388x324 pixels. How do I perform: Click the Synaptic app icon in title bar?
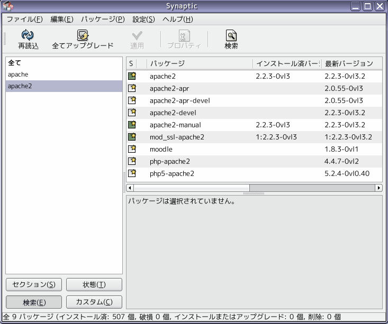[8, 6]
